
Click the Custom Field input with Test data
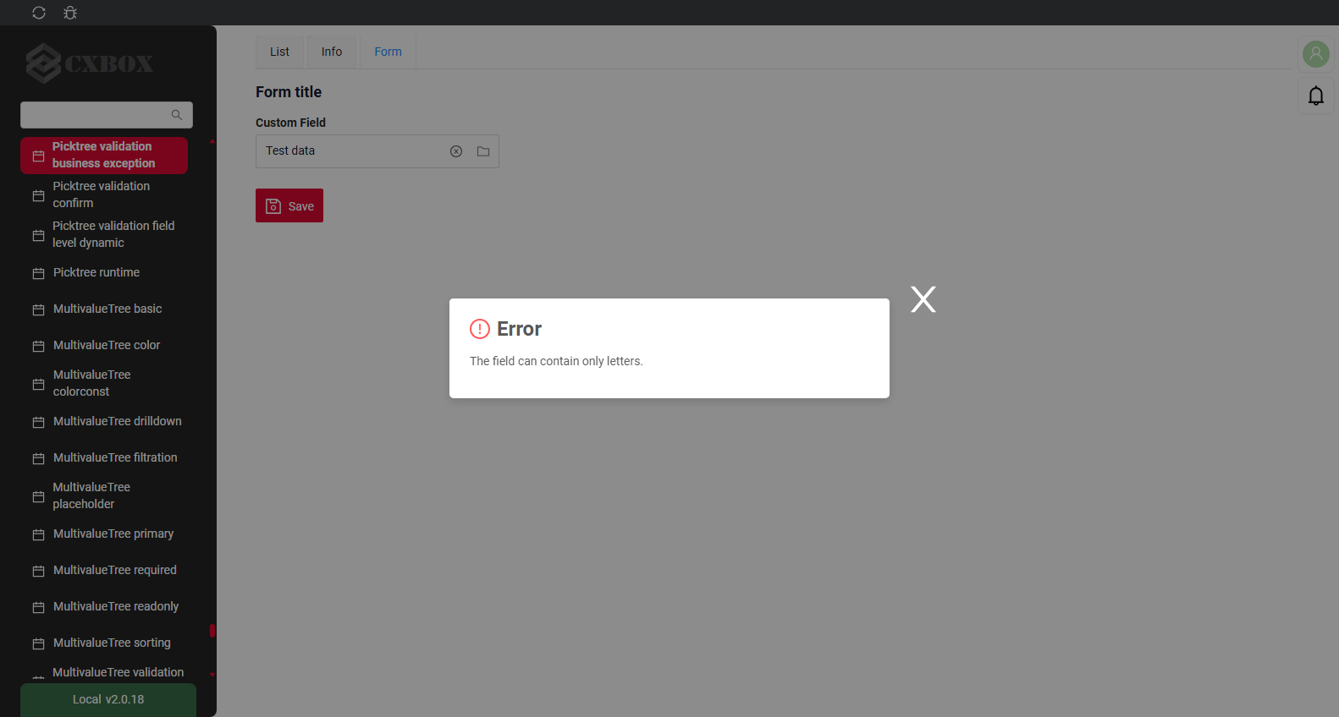(x=377, y=151)
